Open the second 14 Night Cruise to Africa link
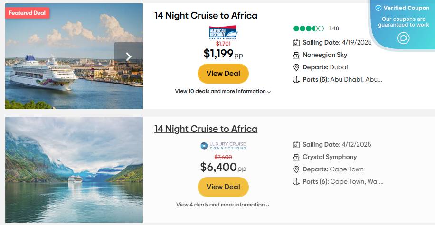Image resolution: width=435 pixels, height=225 pixels. pyautogui.click(x=206, y=129)
